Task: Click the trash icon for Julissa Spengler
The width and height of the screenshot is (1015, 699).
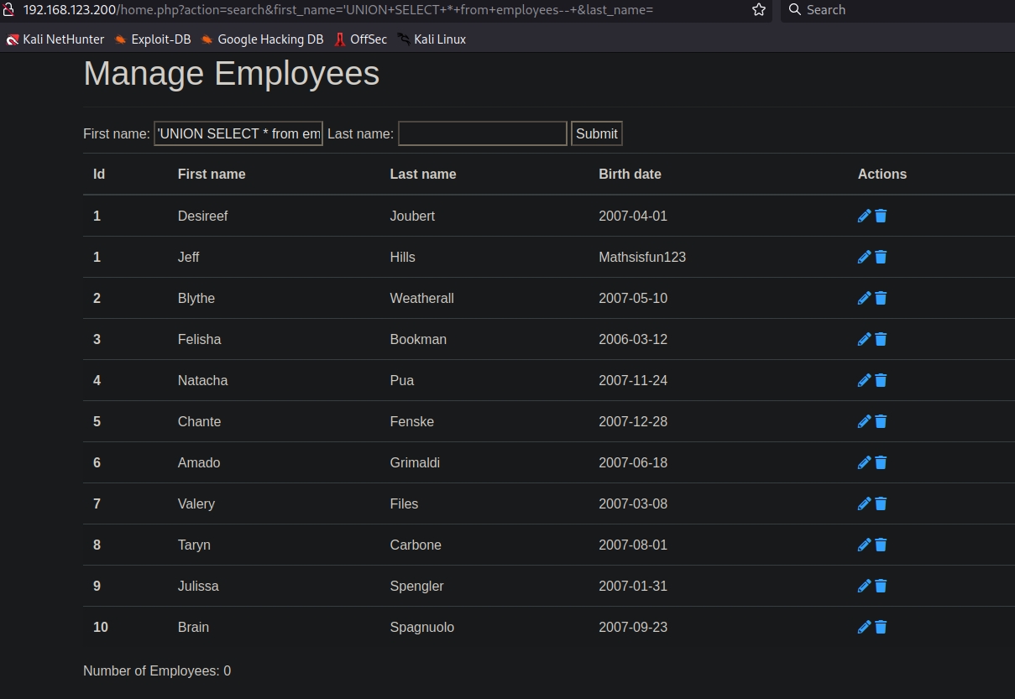Action: click(x=881, y=586)
